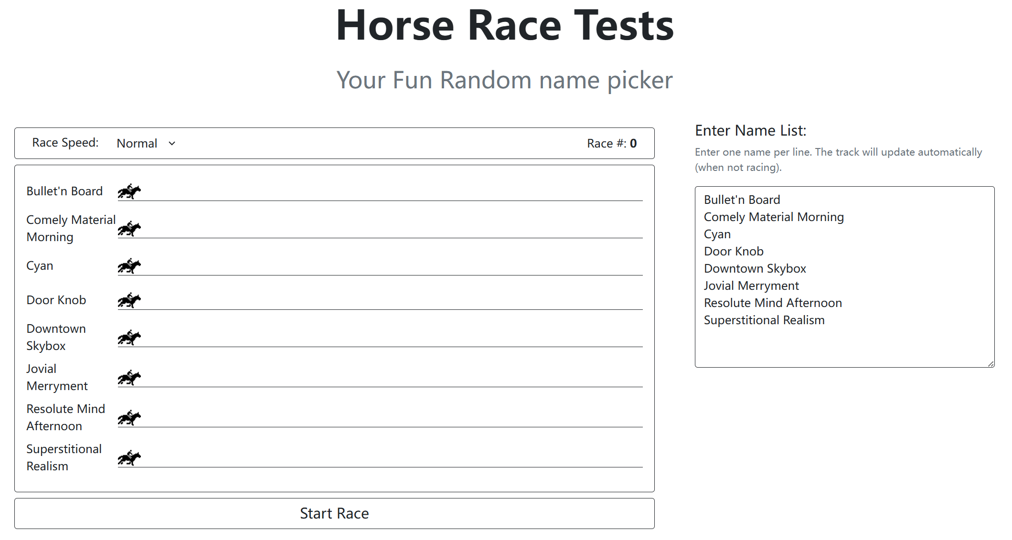
Task: Select the Superstitional Realism horse icon
Action: [x=129, y=457]
